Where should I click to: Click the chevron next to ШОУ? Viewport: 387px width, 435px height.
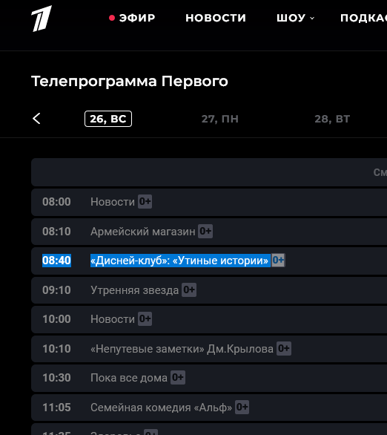tap(312, 19)
